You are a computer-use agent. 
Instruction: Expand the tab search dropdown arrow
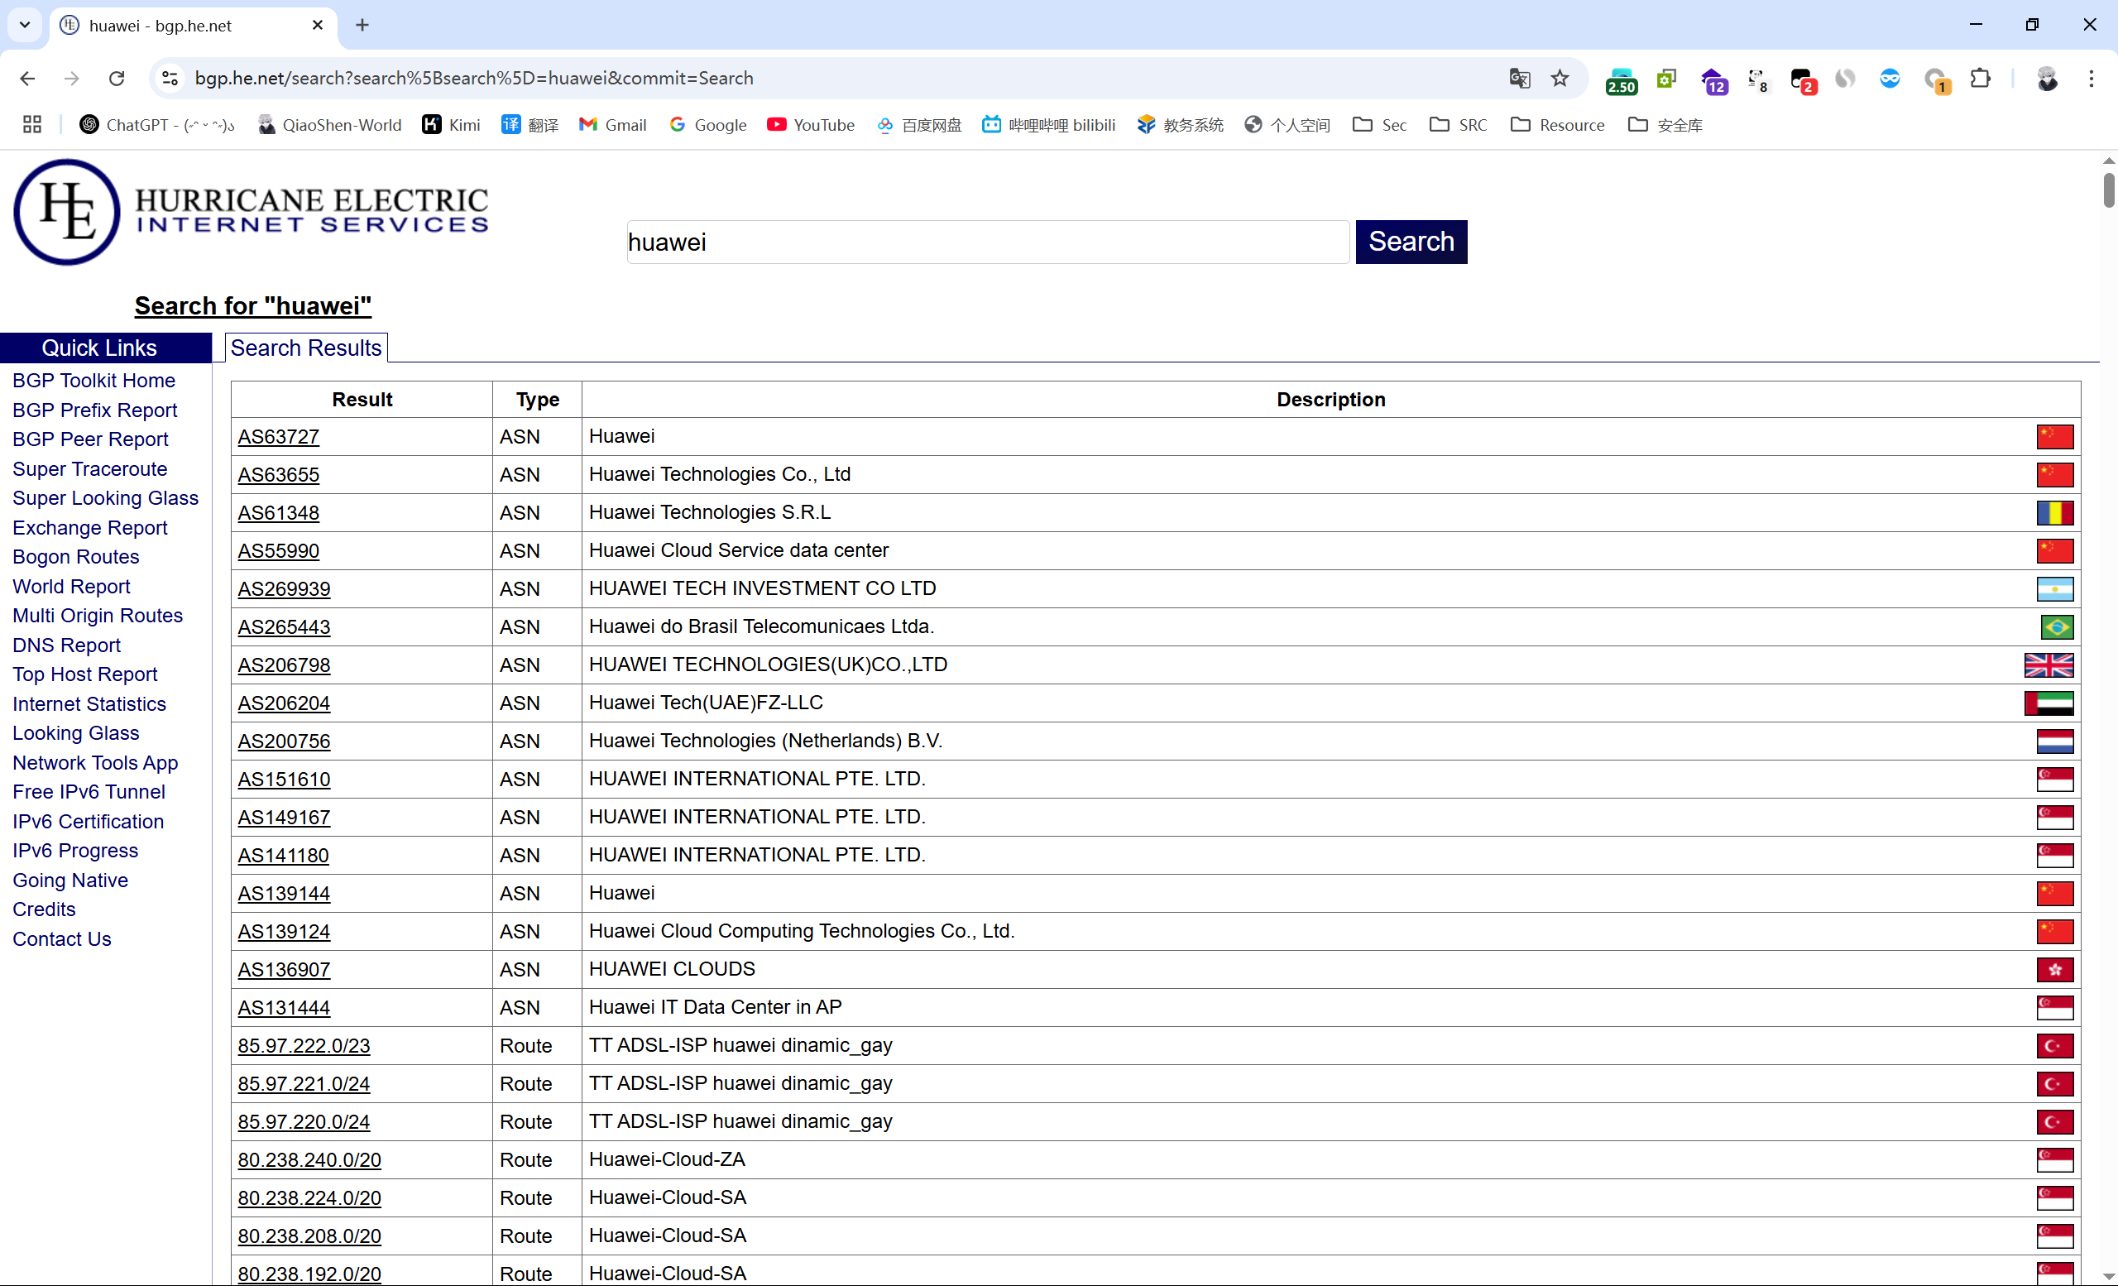24,25
